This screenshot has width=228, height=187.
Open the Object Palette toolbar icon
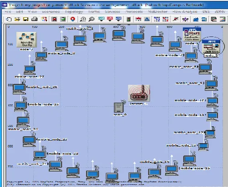coord(44,19)
